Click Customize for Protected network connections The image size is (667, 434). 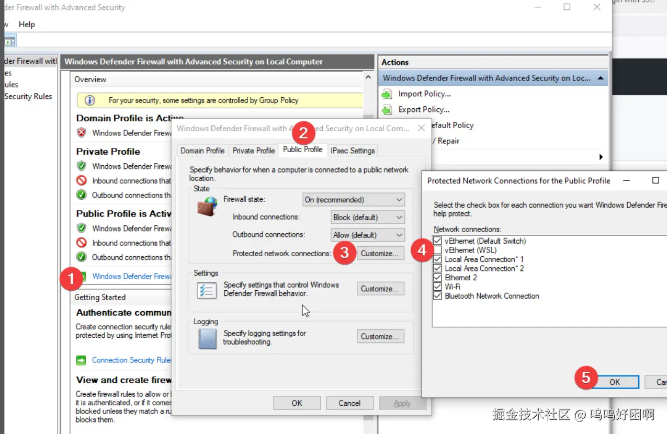point(380,254)
